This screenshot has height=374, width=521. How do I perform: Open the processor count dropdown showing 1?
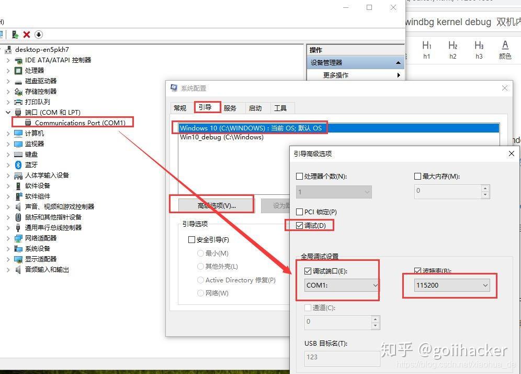[334, 192]
